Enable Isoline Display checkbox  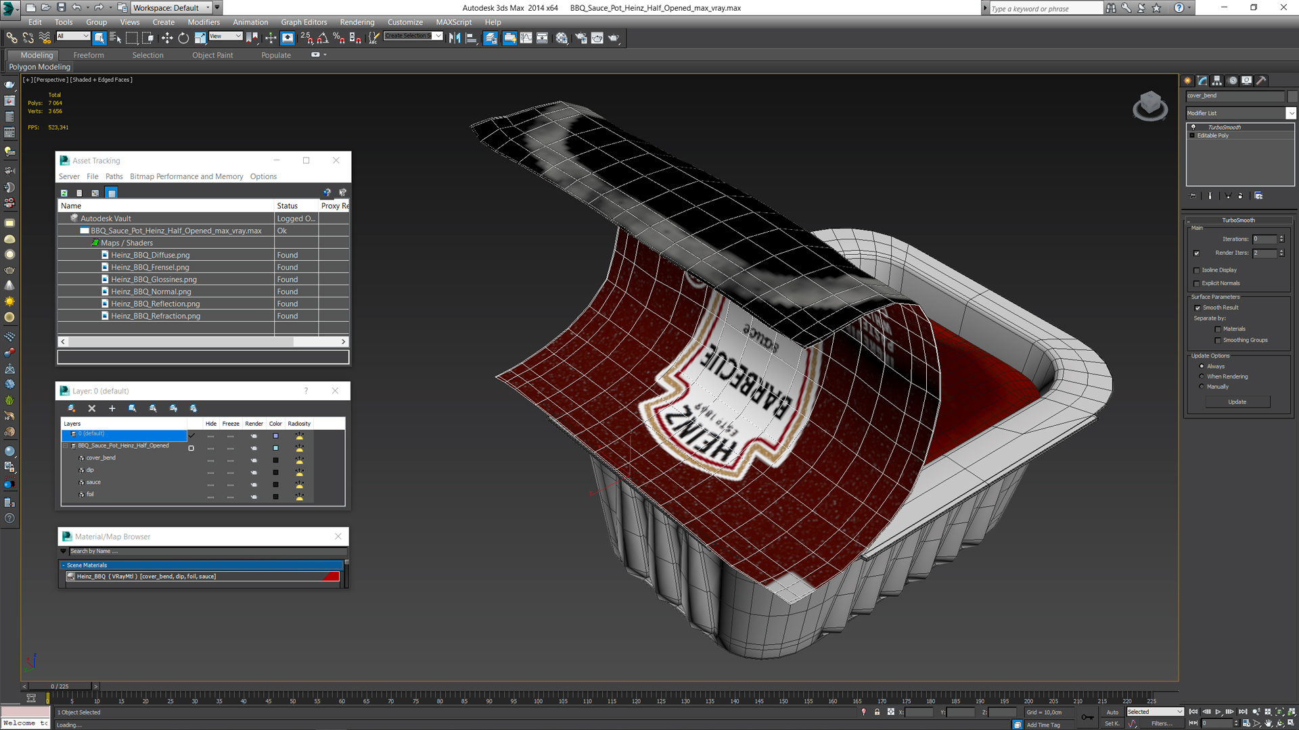point(1196,270)
